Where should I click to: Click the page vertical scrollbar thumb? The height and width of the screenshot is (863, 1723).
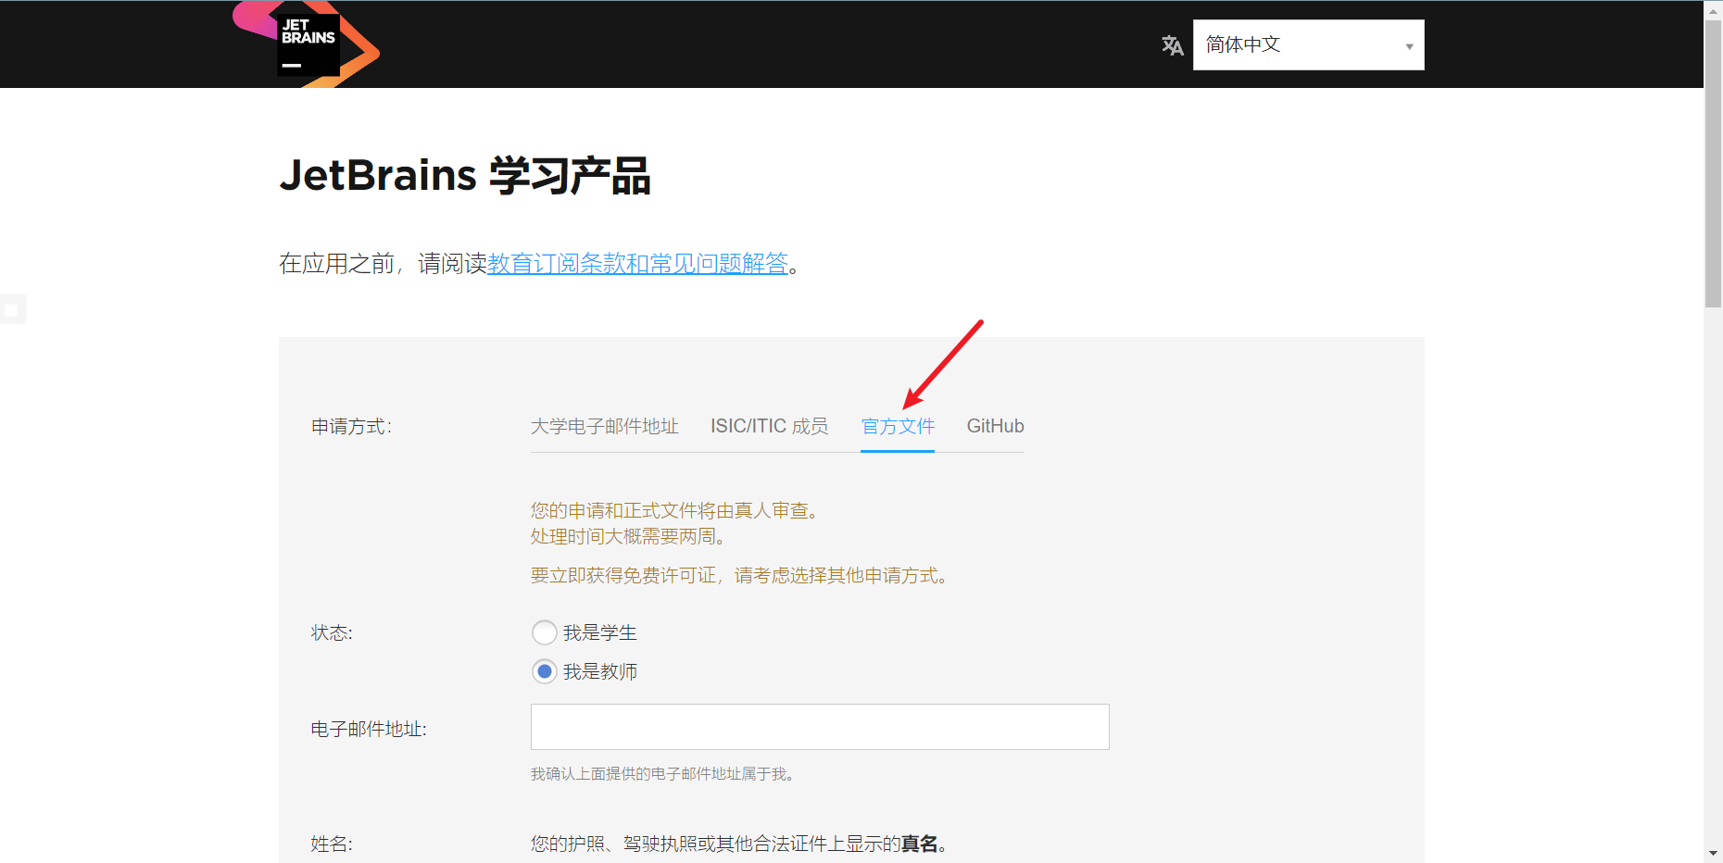tap(1713, 162)
